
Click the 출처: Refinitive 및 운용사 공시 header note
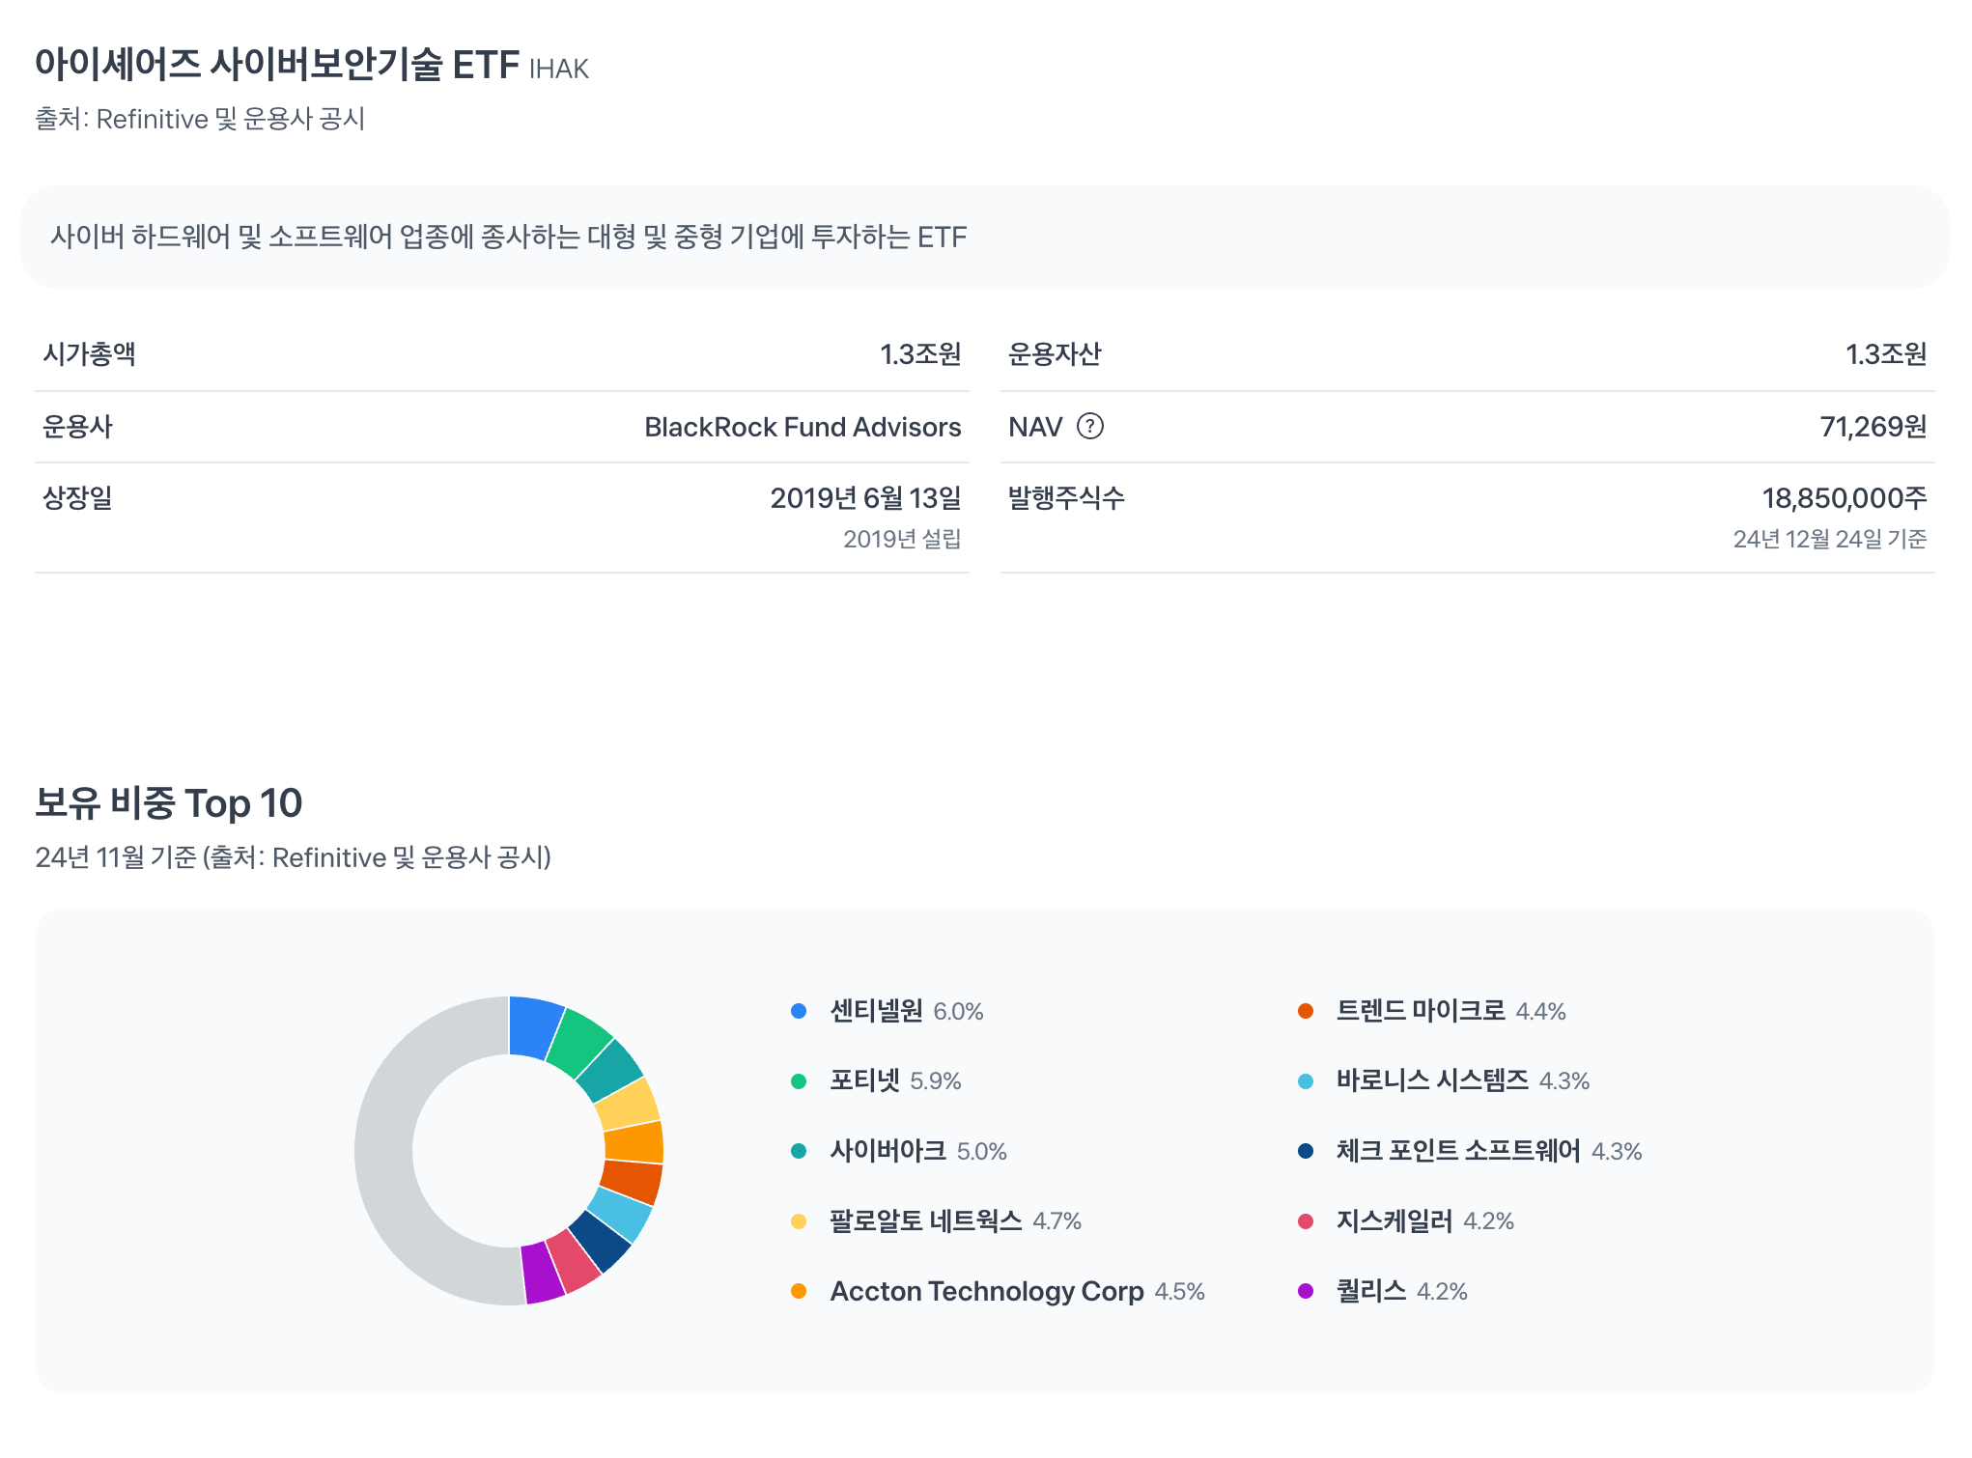pyautogui.click(x=200, y=119)
